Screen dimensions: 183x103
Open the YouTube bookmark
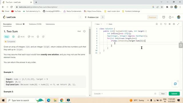(16, 11)
